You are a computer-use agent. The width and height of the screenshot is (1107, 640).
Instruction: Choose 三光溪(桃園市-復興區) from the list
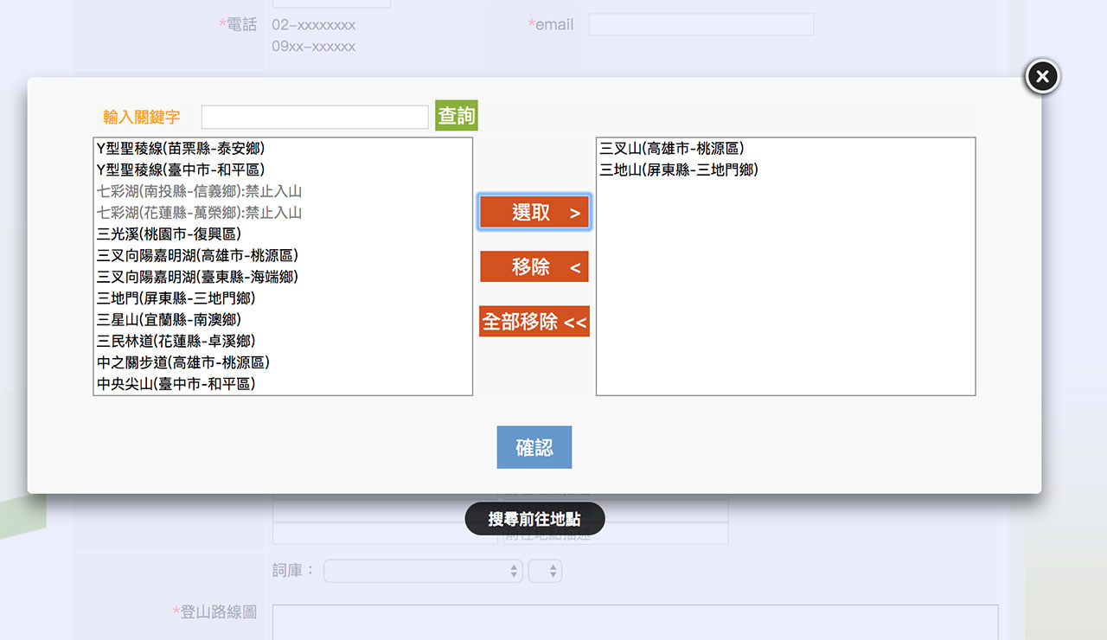(169, 234)
